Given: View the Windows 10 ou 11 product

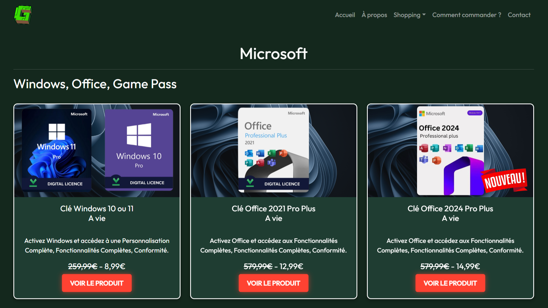Looking at the screenshot, I should (97, 283).
